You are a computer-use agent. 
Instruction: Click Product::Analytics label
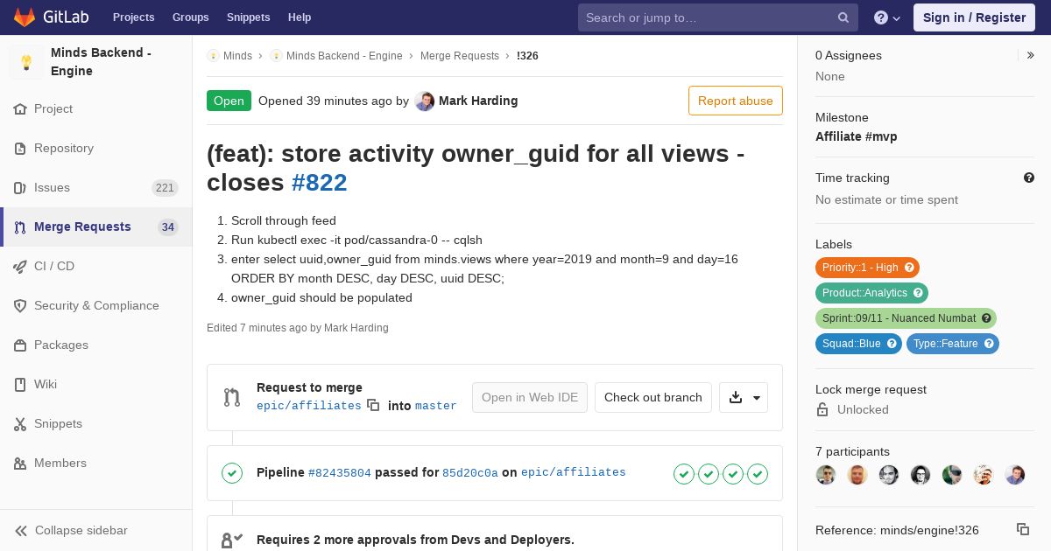coord(871,293)
